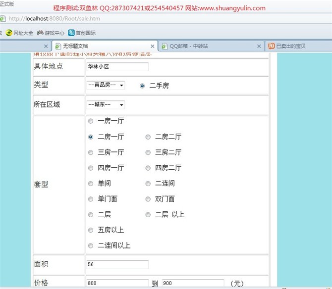Click the 价格 label
Image resolution: width=332 pixels, height=289 pixels.
pos(41,283)
